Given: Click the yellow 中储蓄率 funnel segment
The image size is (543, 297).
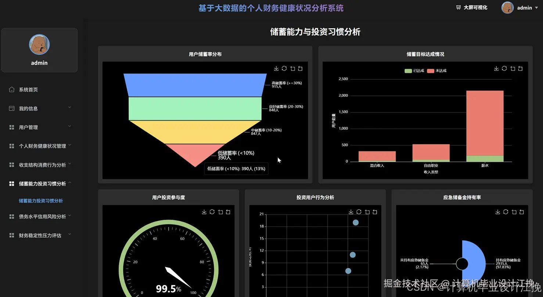Looking at the screenshot, I should [195, 132].
